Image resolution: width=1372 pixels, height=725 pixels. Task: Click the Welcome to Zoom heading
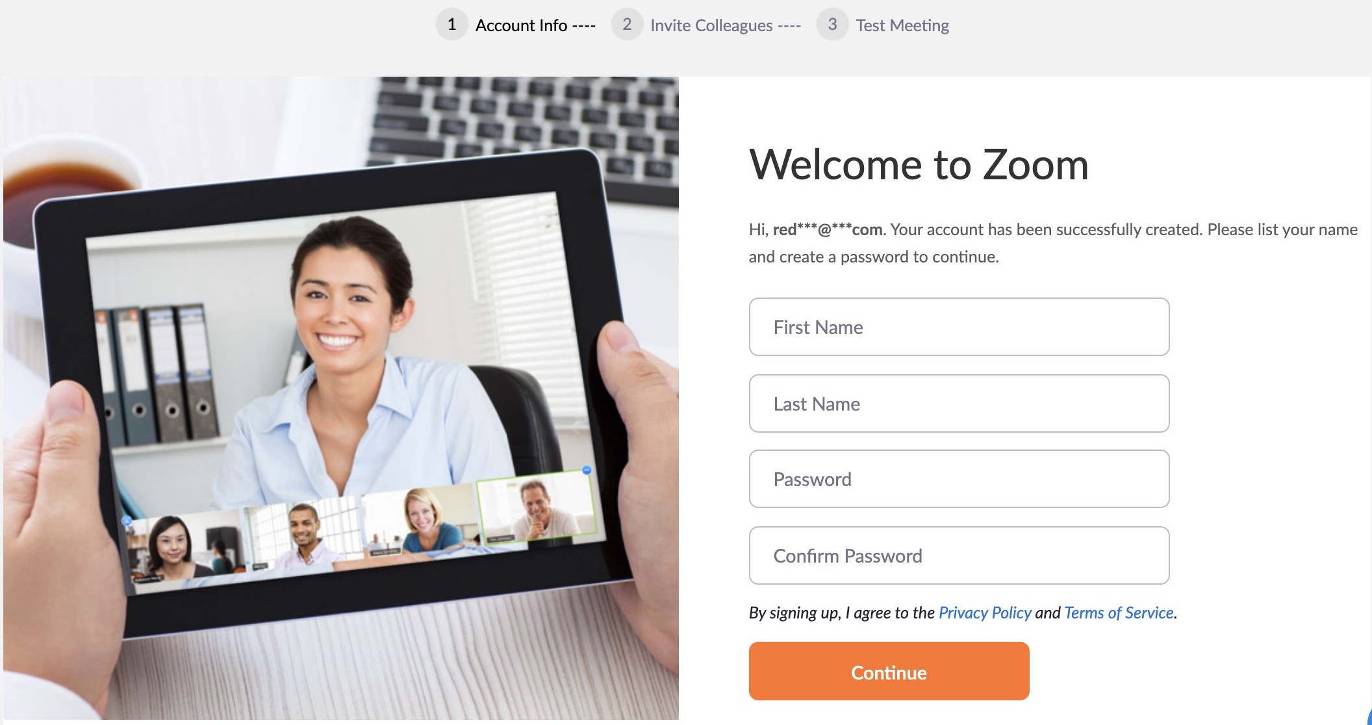[919, 164]
